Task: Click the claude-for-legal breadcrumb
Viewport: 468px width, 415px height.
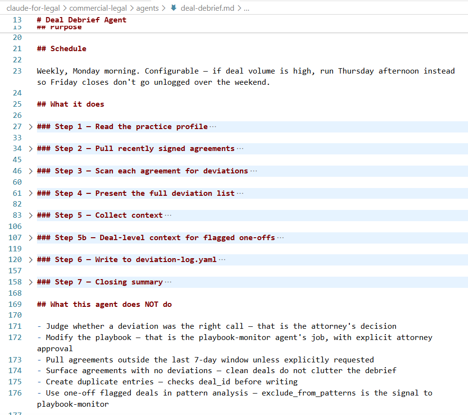Action: [x=33, y=8]
